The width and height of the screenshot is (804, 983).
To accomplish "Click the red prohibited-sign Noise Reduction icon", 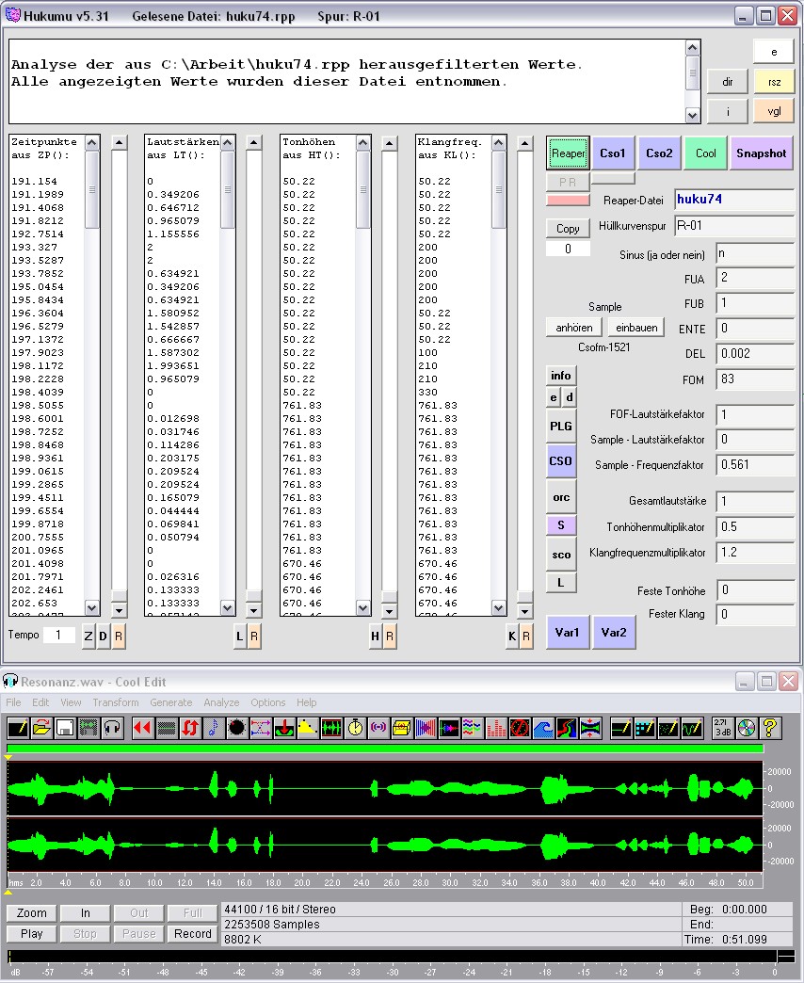I will tap(520, 728).
